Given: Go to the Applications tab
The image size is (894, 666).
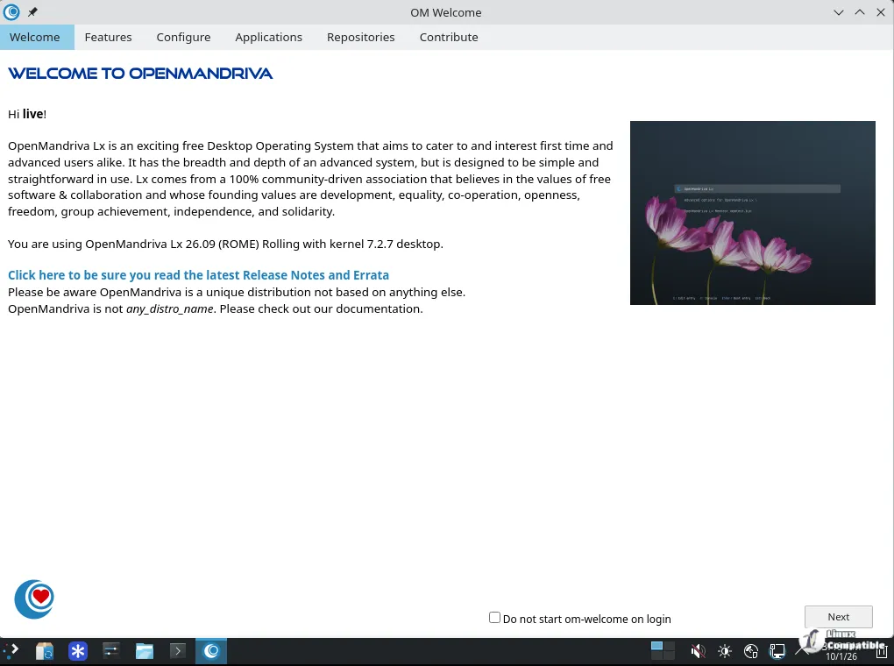Looking at the screenshot, I should coord(268,37).
